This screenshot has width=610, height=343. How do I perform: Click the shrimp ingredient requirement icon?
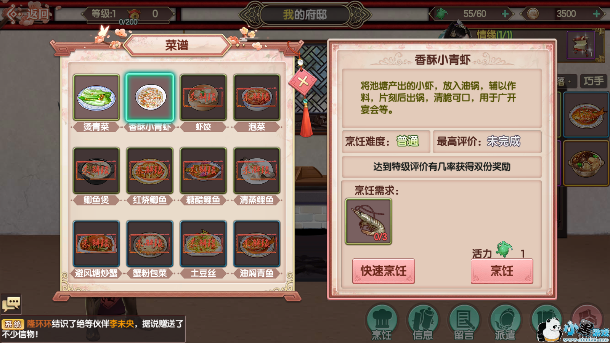(x=368, y=221)
